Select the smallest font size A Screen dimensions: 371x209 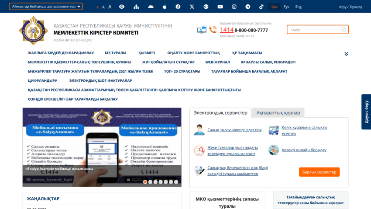(97, 7)
